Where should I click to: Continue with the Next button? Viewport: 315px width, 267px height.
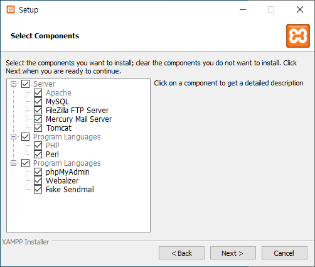(x=233, y=253)
